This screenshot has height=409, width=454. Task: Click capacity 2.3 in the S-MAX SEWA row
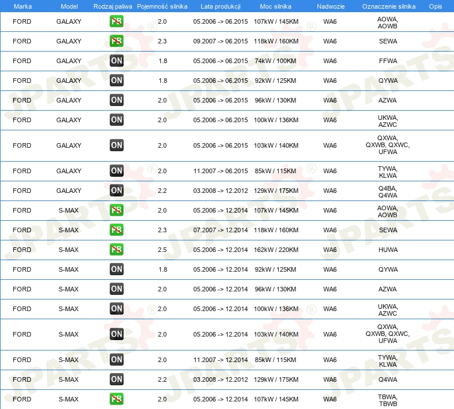(162, 230)
